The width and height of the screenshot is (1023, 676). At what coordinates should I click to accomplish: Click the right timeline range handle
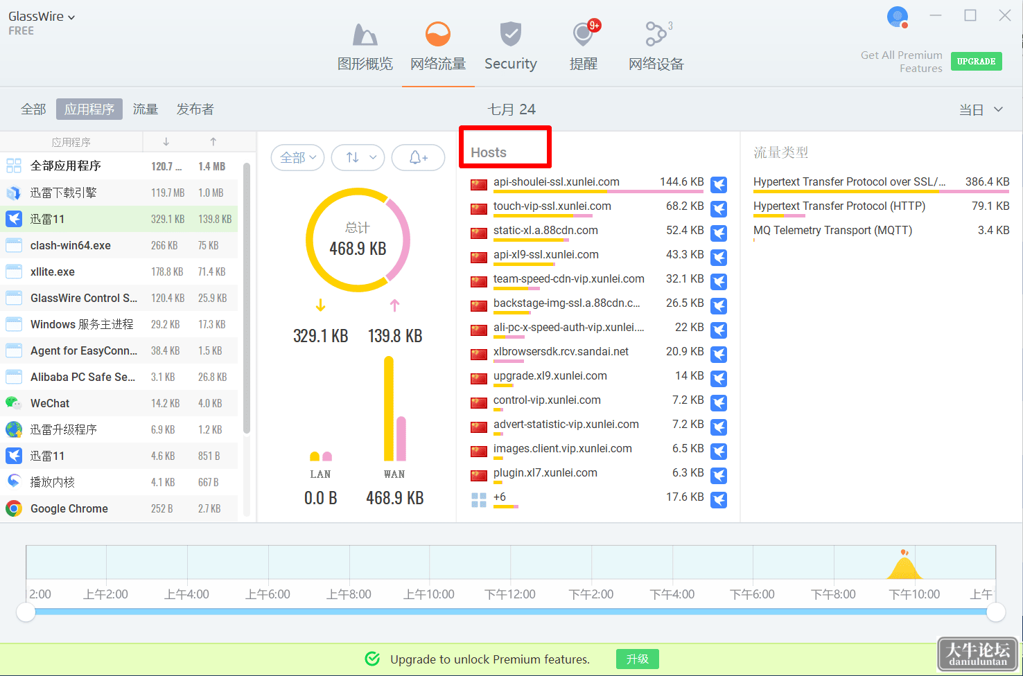[996, 612]
